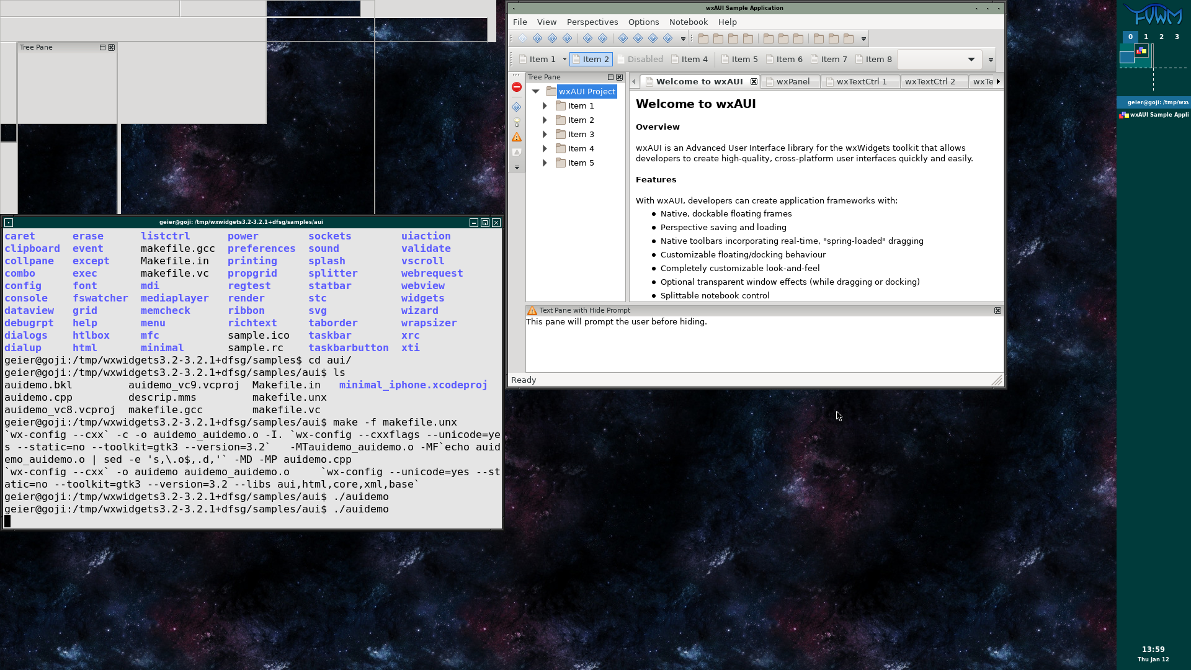Toggle selection of the Item 2 toolbar button
The image size is (1191, 670).
(x=590, y=59)
